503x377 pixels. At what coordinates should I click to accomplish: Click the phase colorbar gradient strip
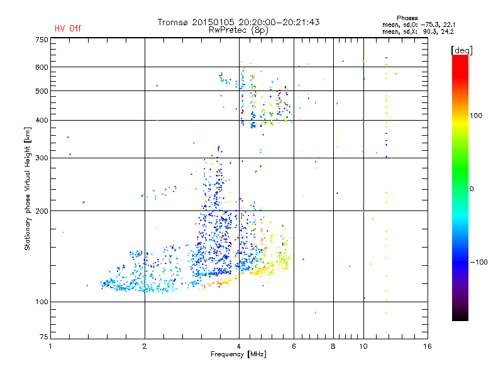coord(460,187)
